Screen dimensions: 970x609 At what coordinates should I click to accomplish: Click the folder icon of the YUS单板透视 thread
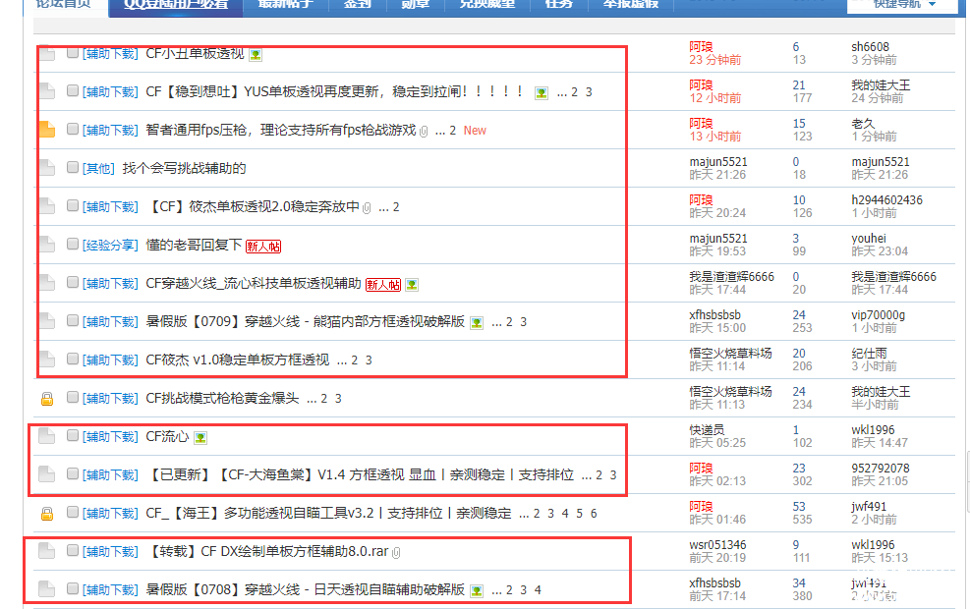[x=47, y=91]
